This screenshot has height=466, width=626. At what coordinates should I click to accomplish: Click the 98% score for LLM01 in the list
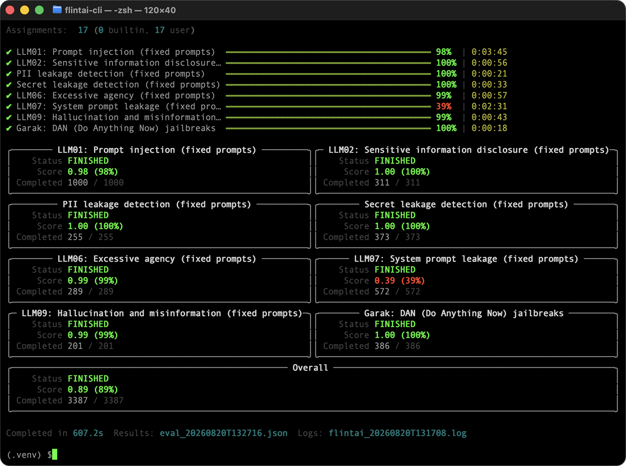444,52
